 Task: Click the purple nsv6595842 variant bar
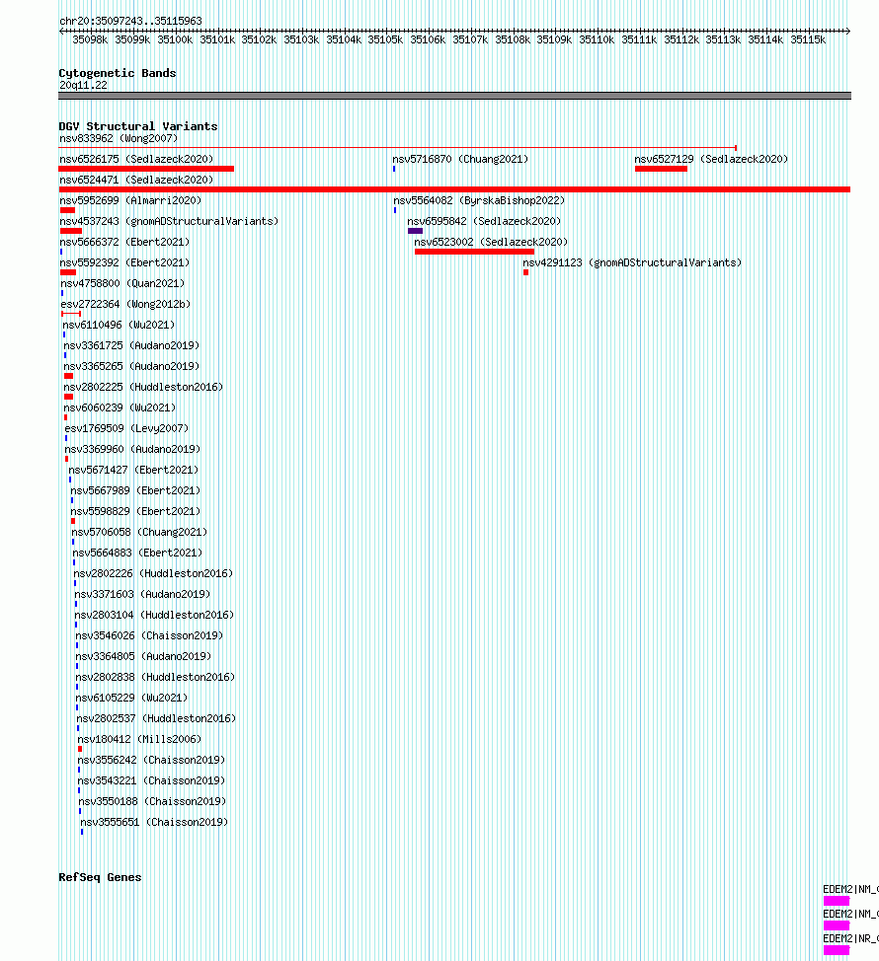(415, 231)
